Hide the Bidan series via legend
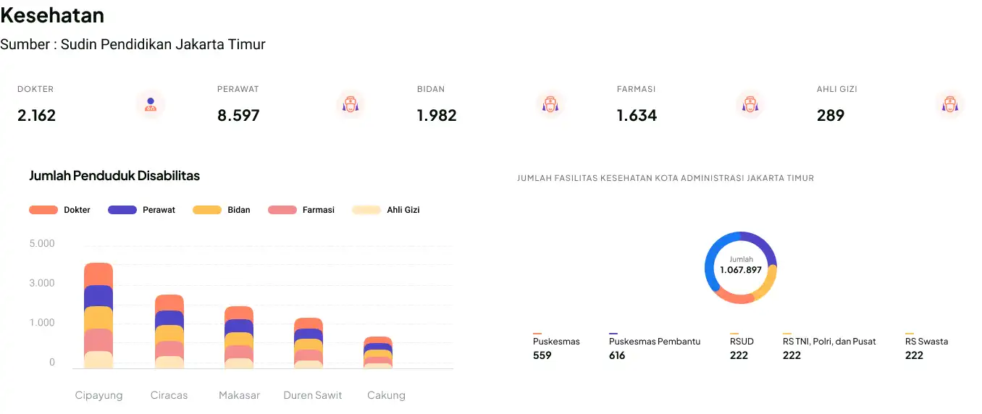Viewport: 982px width, 414px height. 222,210
